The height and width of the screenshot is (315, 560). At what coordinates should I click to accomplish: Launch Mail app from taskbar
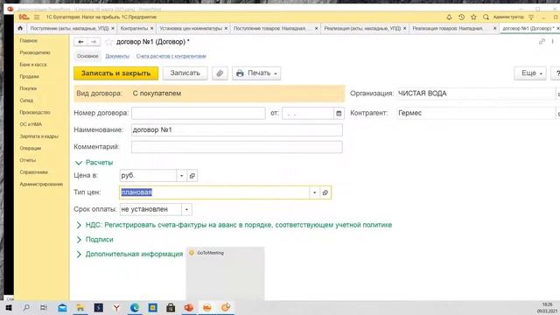point(62,307)
